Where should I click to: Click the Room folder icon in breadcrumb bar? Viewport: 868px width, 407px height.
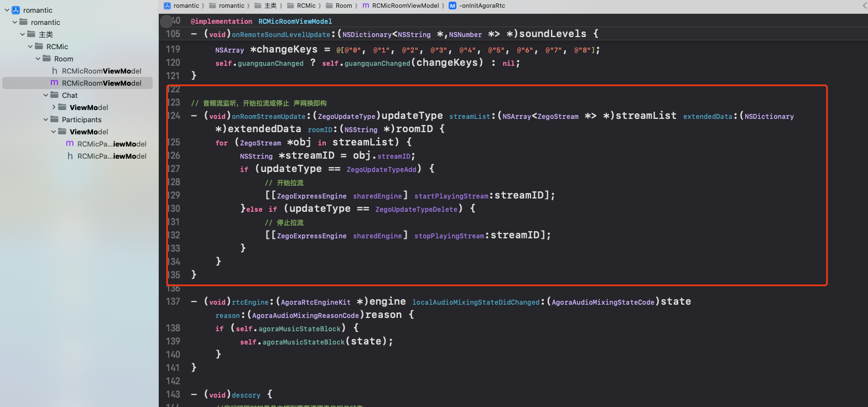pos(329,6)
